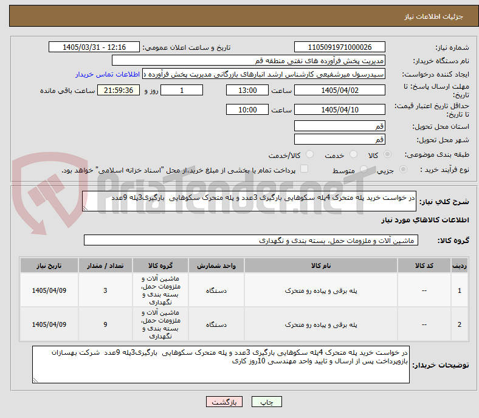
Task: Click the buyer organization name field
Action: 249,61
